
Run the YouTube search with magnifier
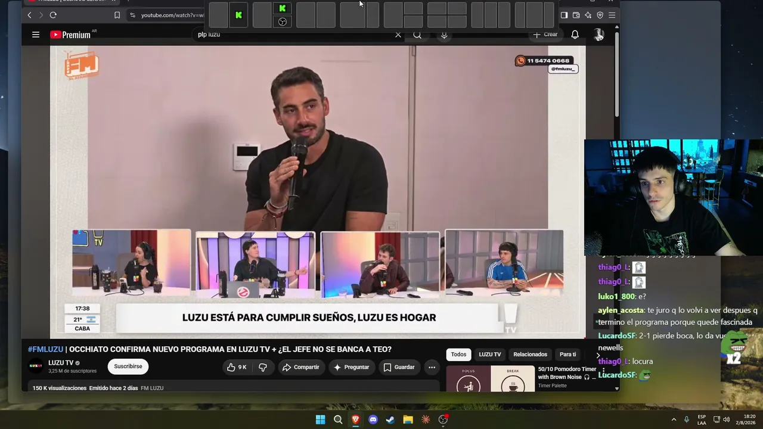[x=417, y=35]
